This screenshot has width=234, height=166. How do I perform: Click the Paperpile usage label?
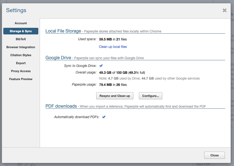pos(84,85)
